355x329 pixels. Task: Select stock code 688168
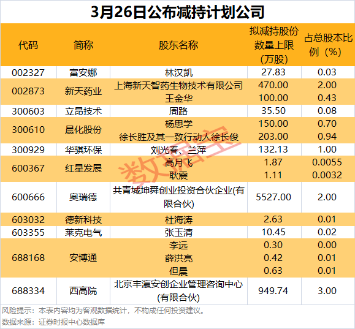(28, 258)
